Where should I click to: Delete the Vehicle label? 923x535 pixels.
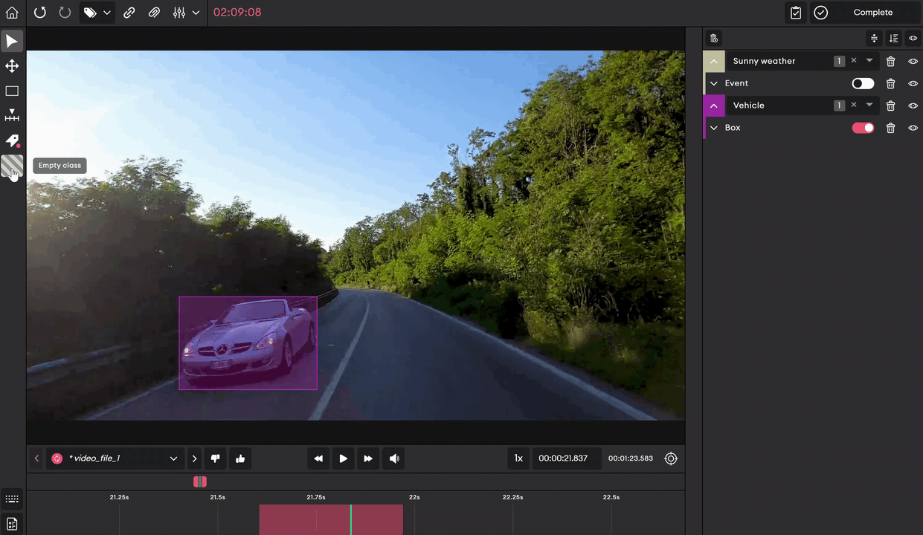coord(891,106)
